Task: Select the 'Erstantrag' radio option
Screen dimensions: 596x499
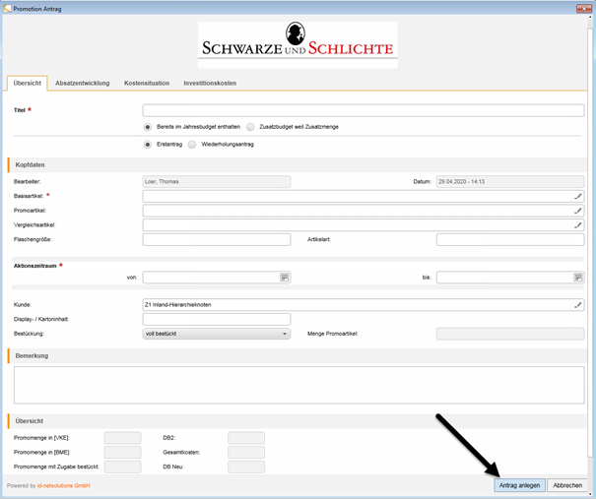Action: pyautogui.click(x=148, y=144)
